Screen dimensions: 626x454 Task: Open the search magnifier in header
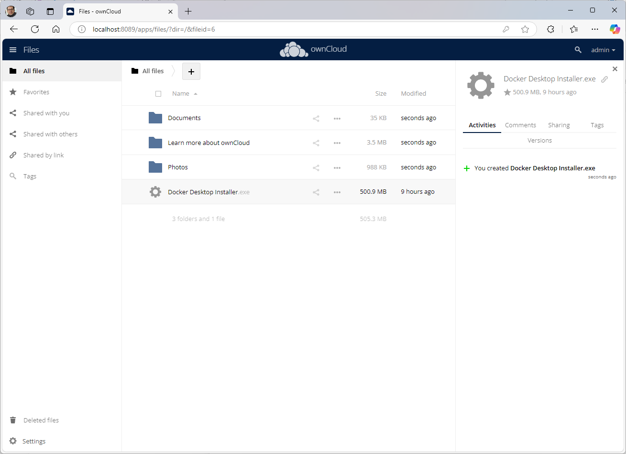578,50
